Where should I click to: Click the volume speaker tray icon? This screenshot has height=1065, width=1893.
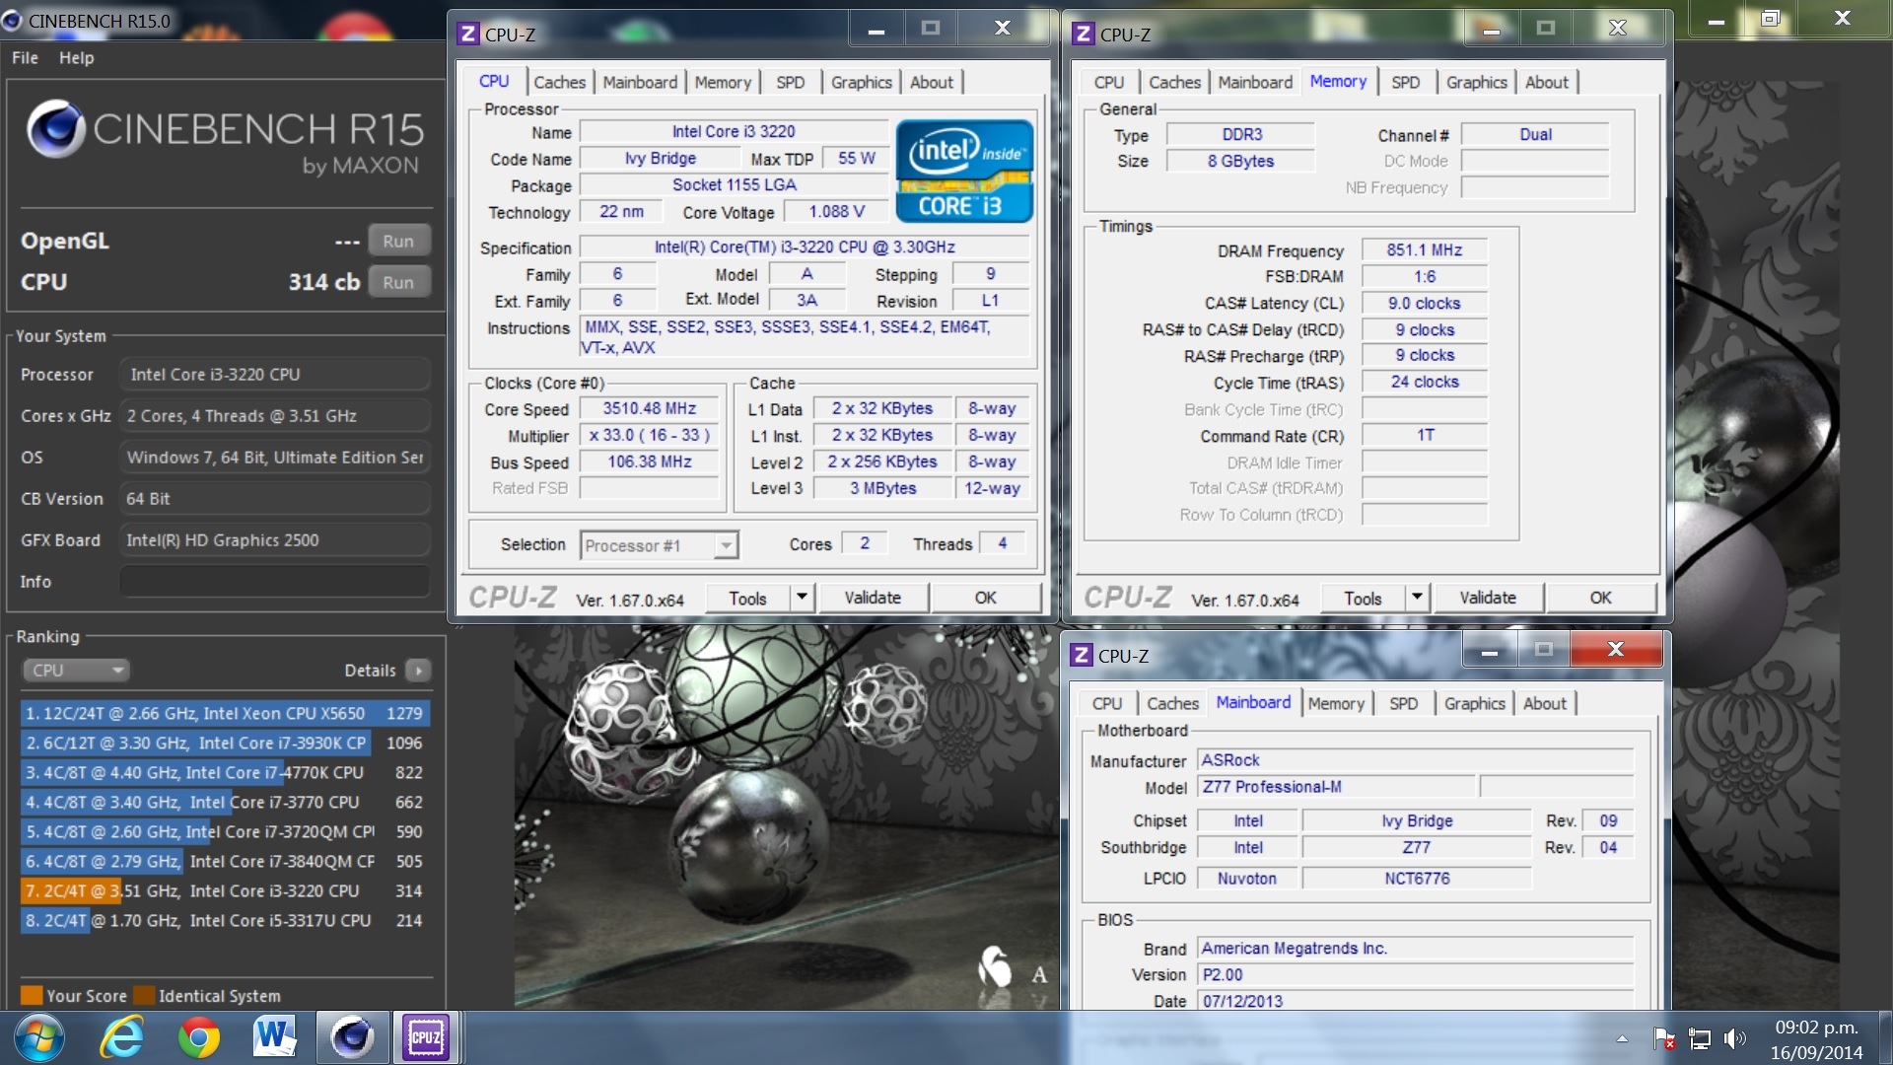(1734, 1038)
